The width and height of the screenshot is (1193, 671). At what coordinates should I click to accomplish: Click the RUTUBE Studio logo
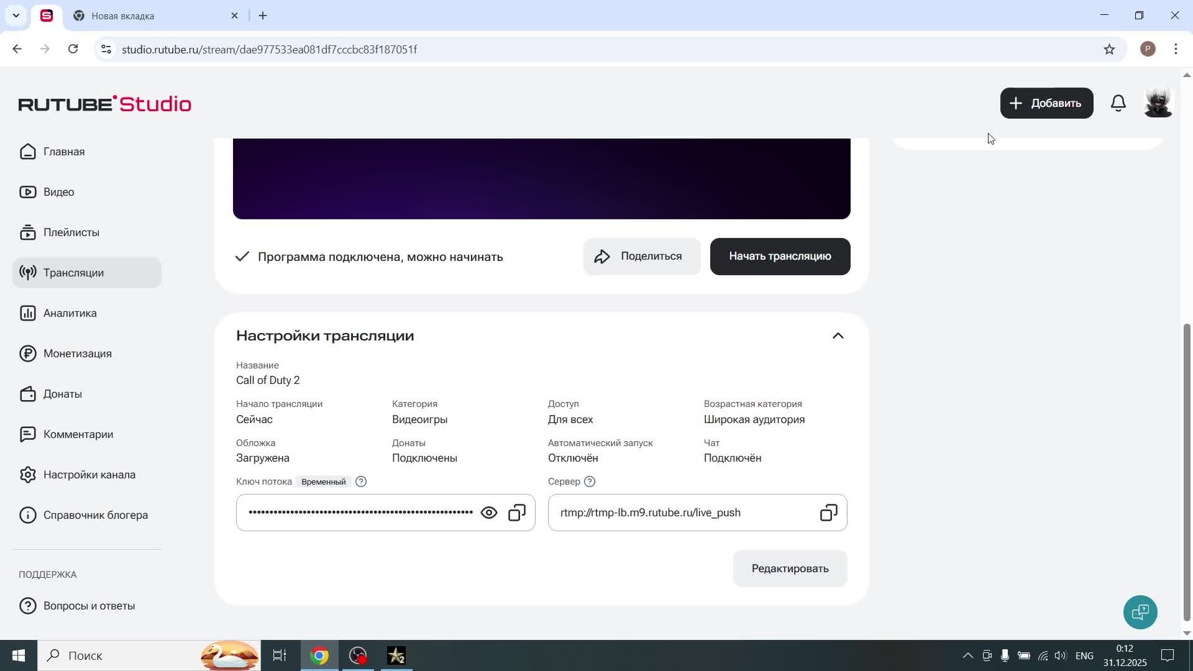104,104
